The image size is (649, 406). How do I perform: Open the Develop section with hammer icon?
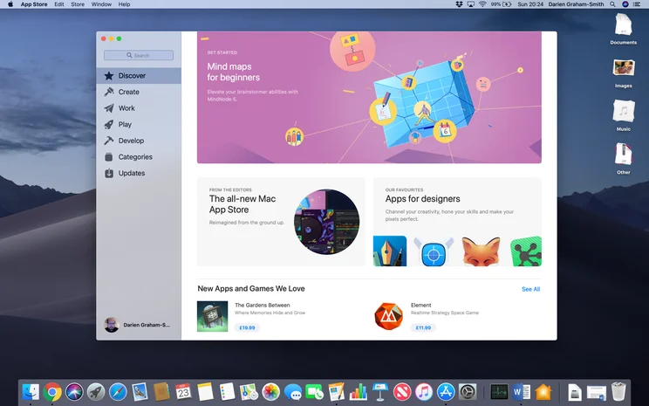pyautogui.click(x=139, y=141)
